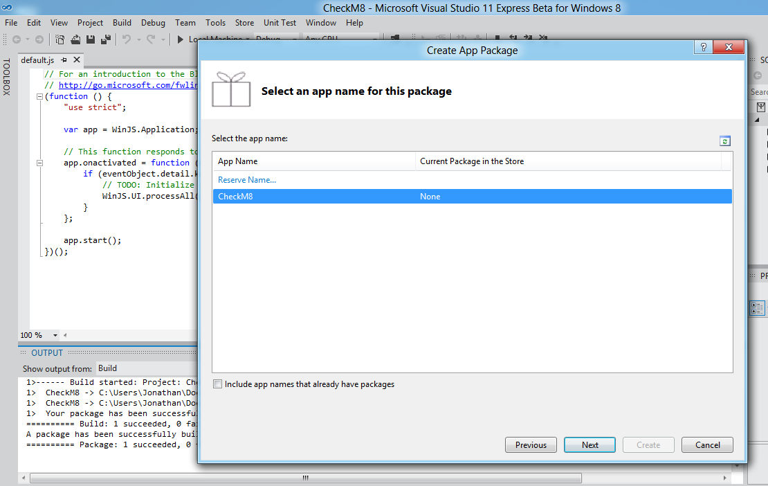Open the Window menu

pyautogui.click(x=321, y=23)
